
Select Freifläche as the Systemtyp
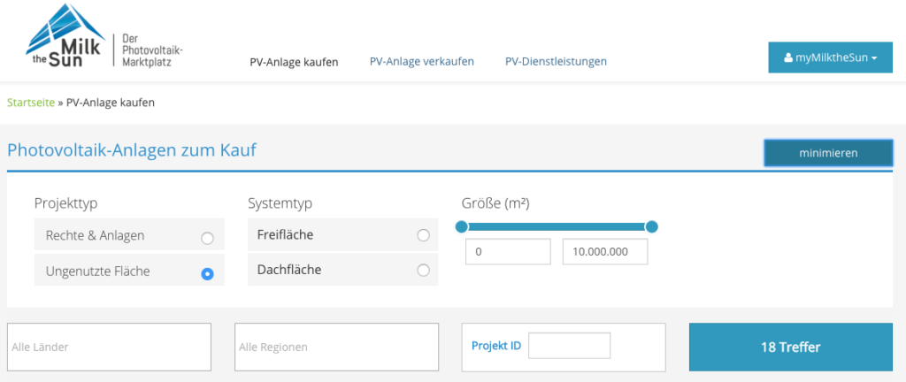click(423, 235)
